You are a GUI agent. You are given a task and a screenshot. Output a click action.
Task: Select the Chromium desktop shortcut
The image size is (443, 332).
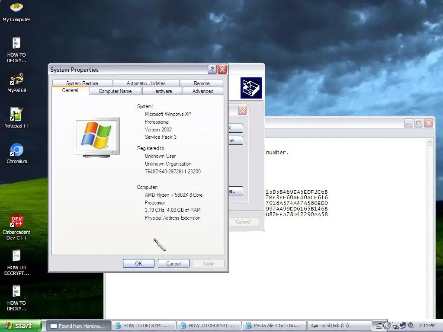pos(16,153)
